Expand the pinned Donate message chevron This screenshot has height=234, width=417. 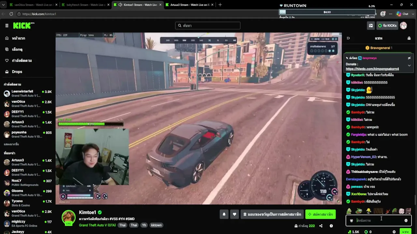click(409, 65)
